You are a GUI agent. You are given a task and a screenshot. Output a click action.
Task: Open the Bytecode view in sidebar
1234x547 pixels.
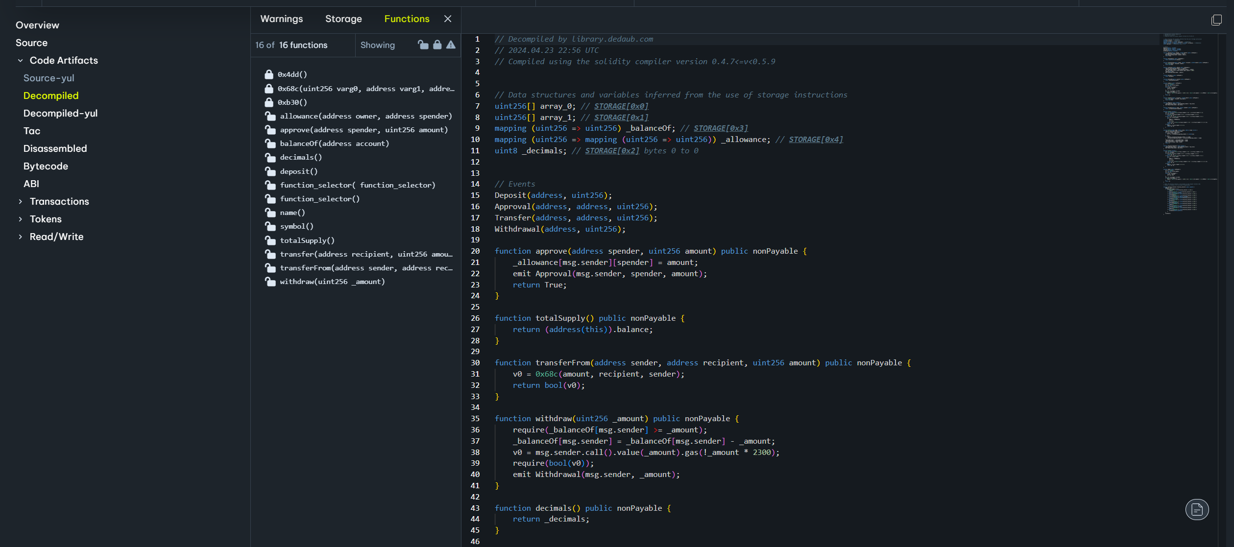coord(46,166)
